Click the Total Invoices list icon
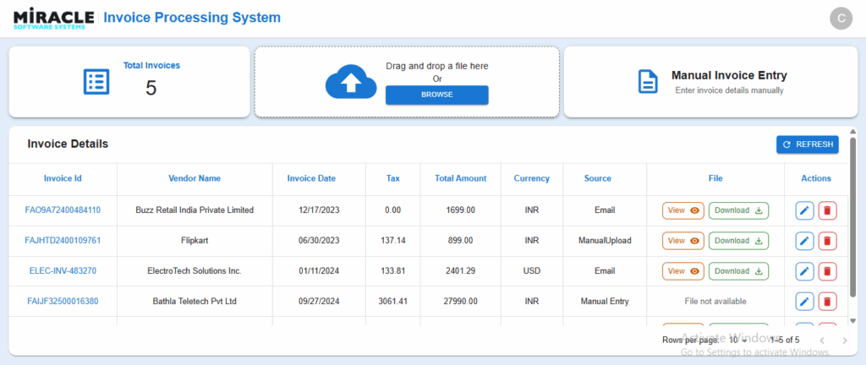 point(96,82)
